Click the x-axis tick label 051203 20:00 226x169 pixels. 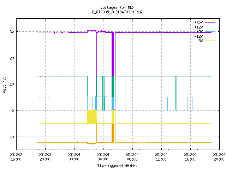[45, 157]
